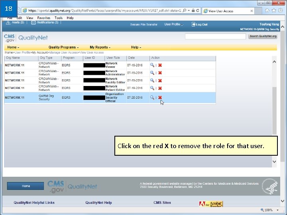The height and width of the screenshot is (215, 287).
Task: Click in the QualityNet search field
Action: [x=215, y=36]
